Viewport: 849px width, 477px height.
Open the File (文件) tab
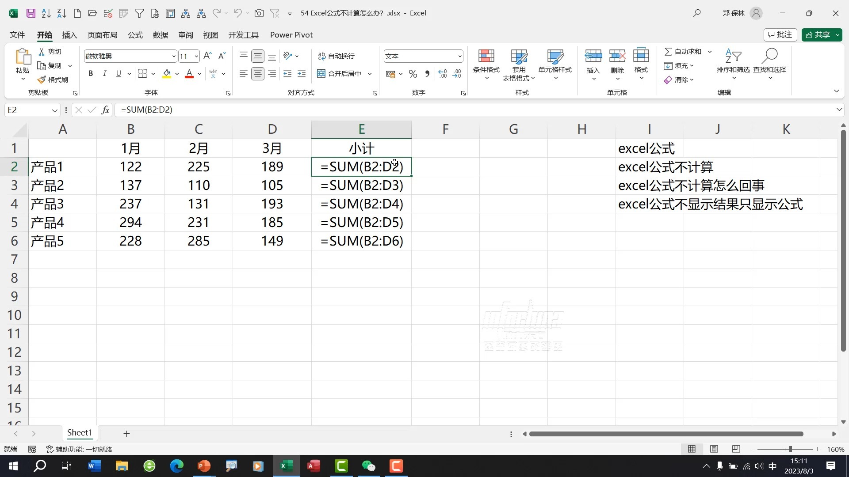[17, 35]
